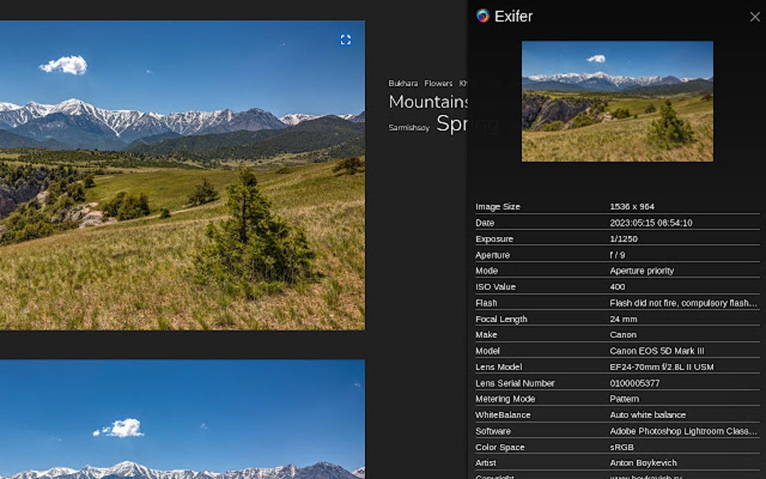Viewport: 766px width, 479px height.
Task: Select the Sarmishsoy tag
Action: (409, 128)
